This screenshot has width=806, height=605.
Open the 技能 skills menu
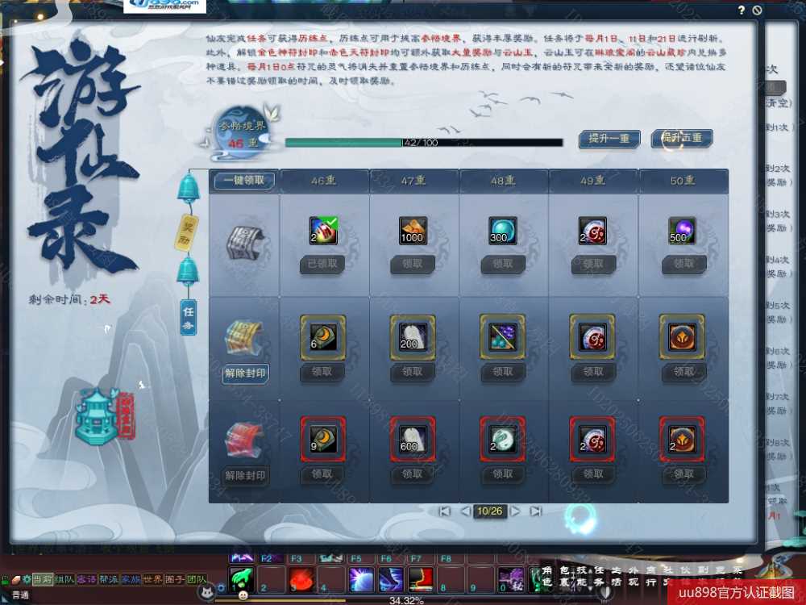(x=582, y=576)
